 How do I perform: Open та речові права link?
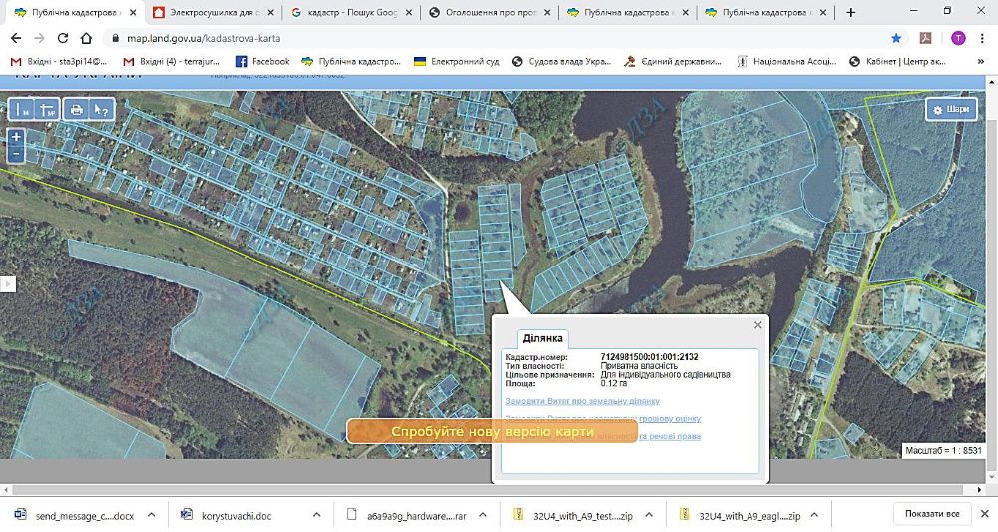click(670, 436)
